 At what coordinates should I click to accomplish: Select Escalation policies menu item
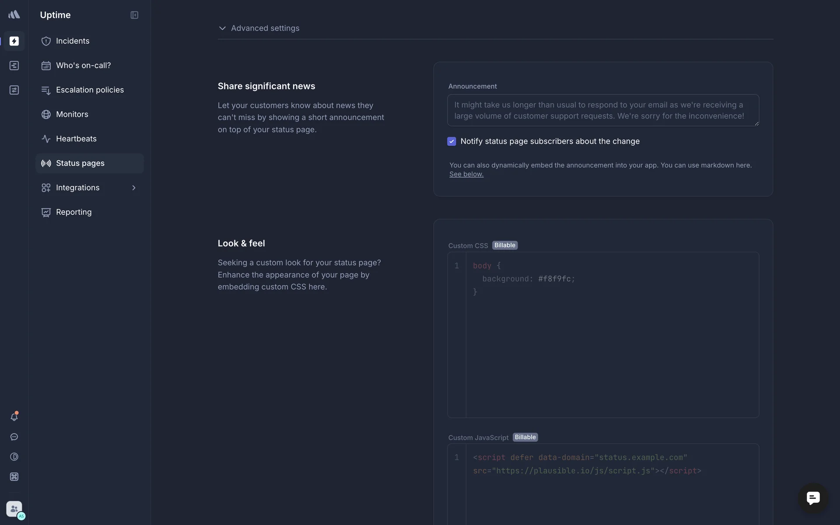click(x=90, y=90)
